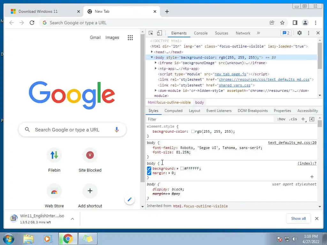Click the share page icon
The height and width of the screenshot is (245, 327).
[x=272, y=23]
